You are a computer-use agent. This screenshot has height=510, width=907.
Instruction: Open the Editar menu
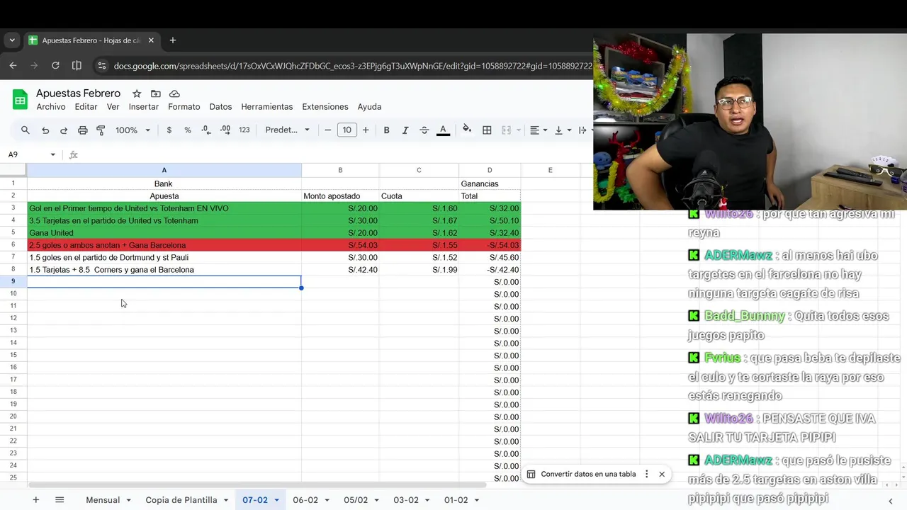pyautogui.click(x=86, y=107)
